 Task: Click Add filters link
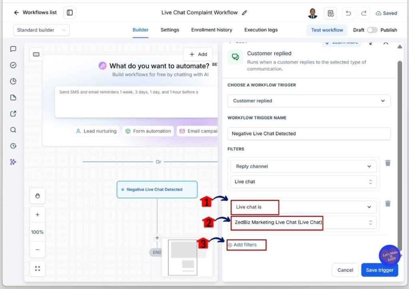click(x=242, y=245)
